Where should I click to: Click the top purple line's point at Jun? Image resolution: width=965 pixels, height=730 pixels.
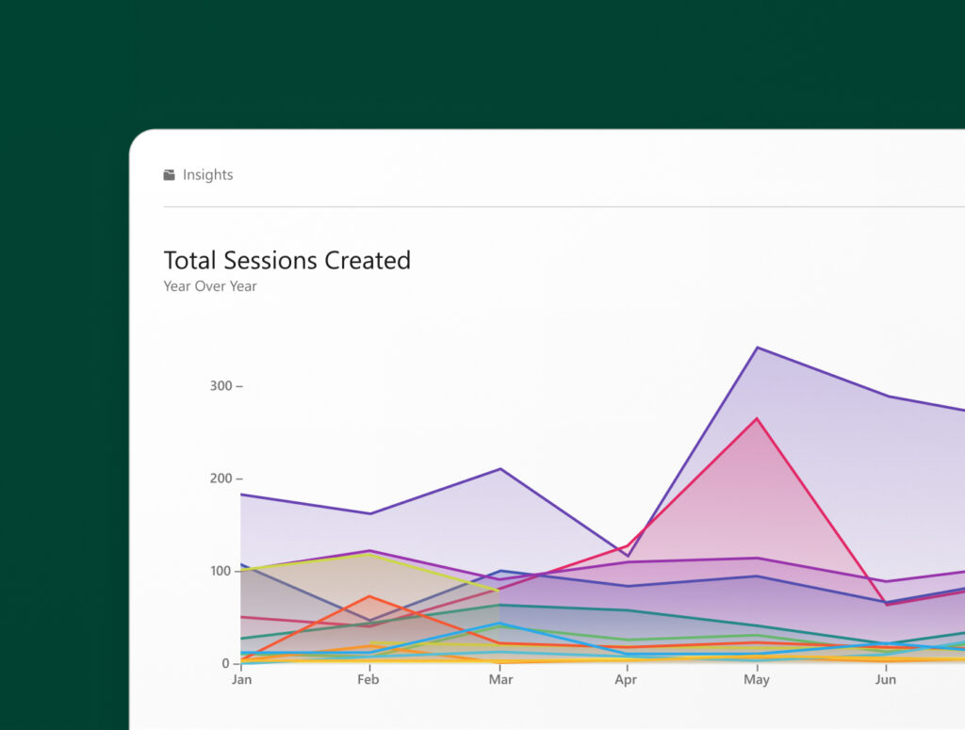tap(886, 396)
